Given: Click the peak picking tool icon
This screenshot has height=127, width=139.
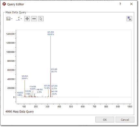Looking at the screenshot, I should click(x=18, y=19).
